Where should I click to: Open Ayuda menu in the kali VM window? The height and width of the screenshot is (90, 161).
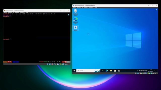coord(27,12)
